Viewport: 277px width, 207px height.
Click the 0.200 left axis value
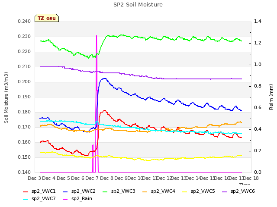pos(24,82)
